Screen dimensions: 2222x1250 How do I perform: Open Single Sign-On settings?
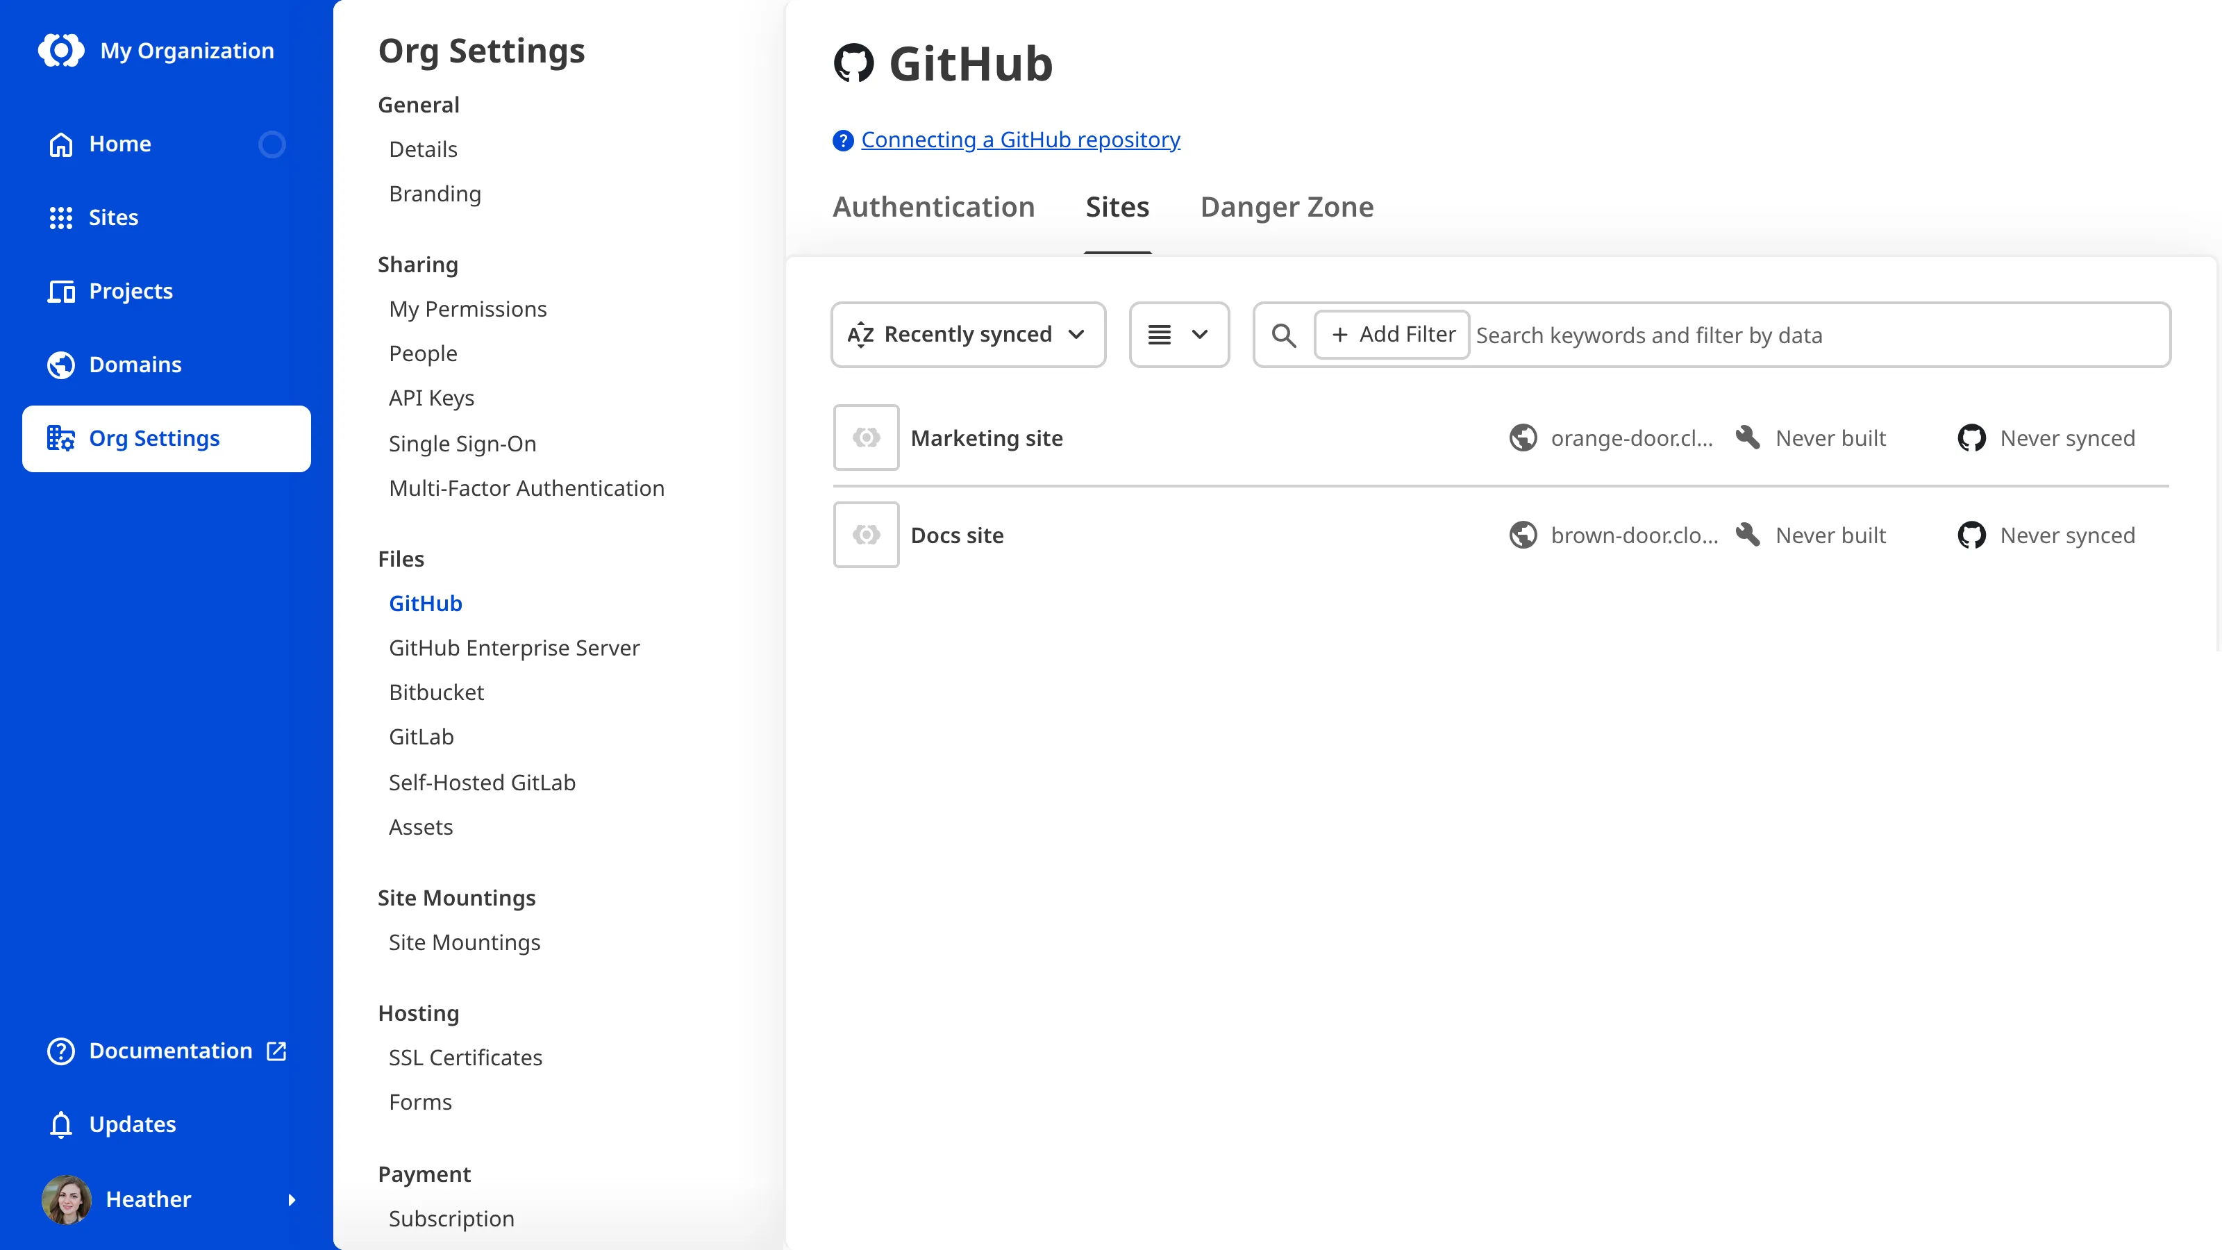coord(462,444)
